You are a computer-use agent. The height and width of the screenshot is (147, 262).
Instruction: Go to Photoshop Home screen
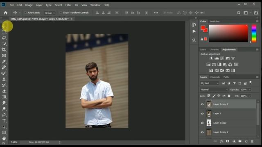click(5, 13)
